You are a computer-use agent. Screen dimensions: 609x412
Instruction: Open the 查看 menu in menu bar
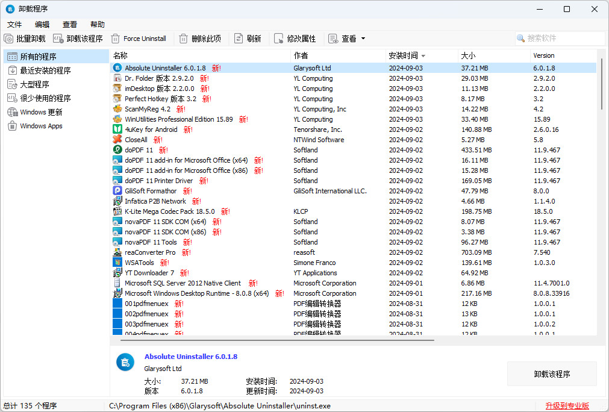[69, 25]
